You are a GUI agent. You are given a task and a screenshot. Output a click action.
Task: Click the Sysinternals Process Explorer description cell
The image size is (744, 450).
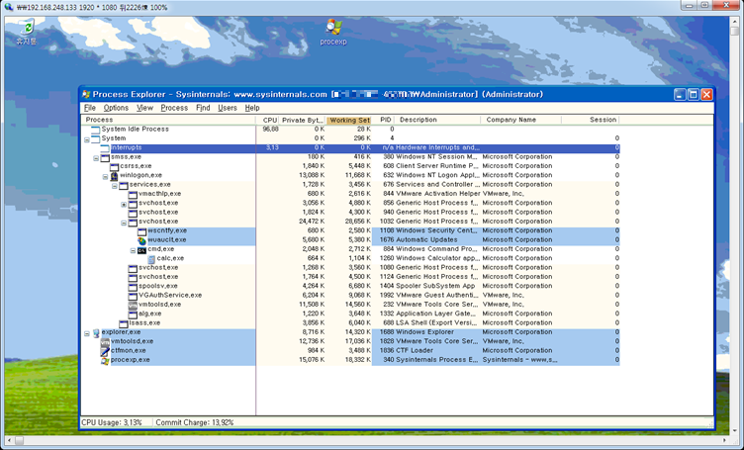437,360
